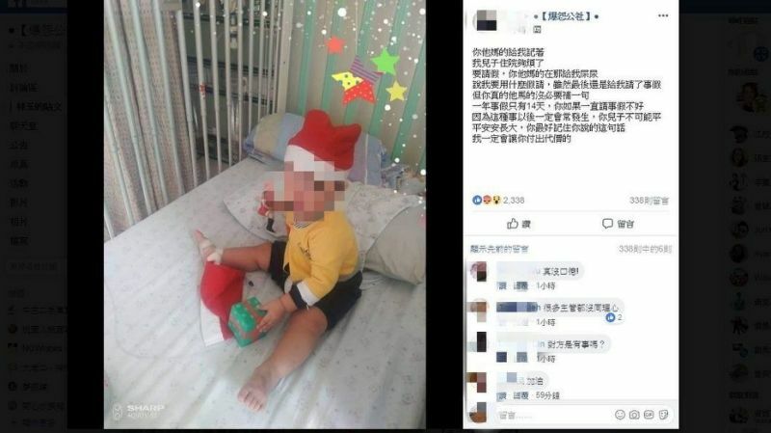Open the first commenter's avatar
Screen dimensions: 771x433
coord(478,272)
